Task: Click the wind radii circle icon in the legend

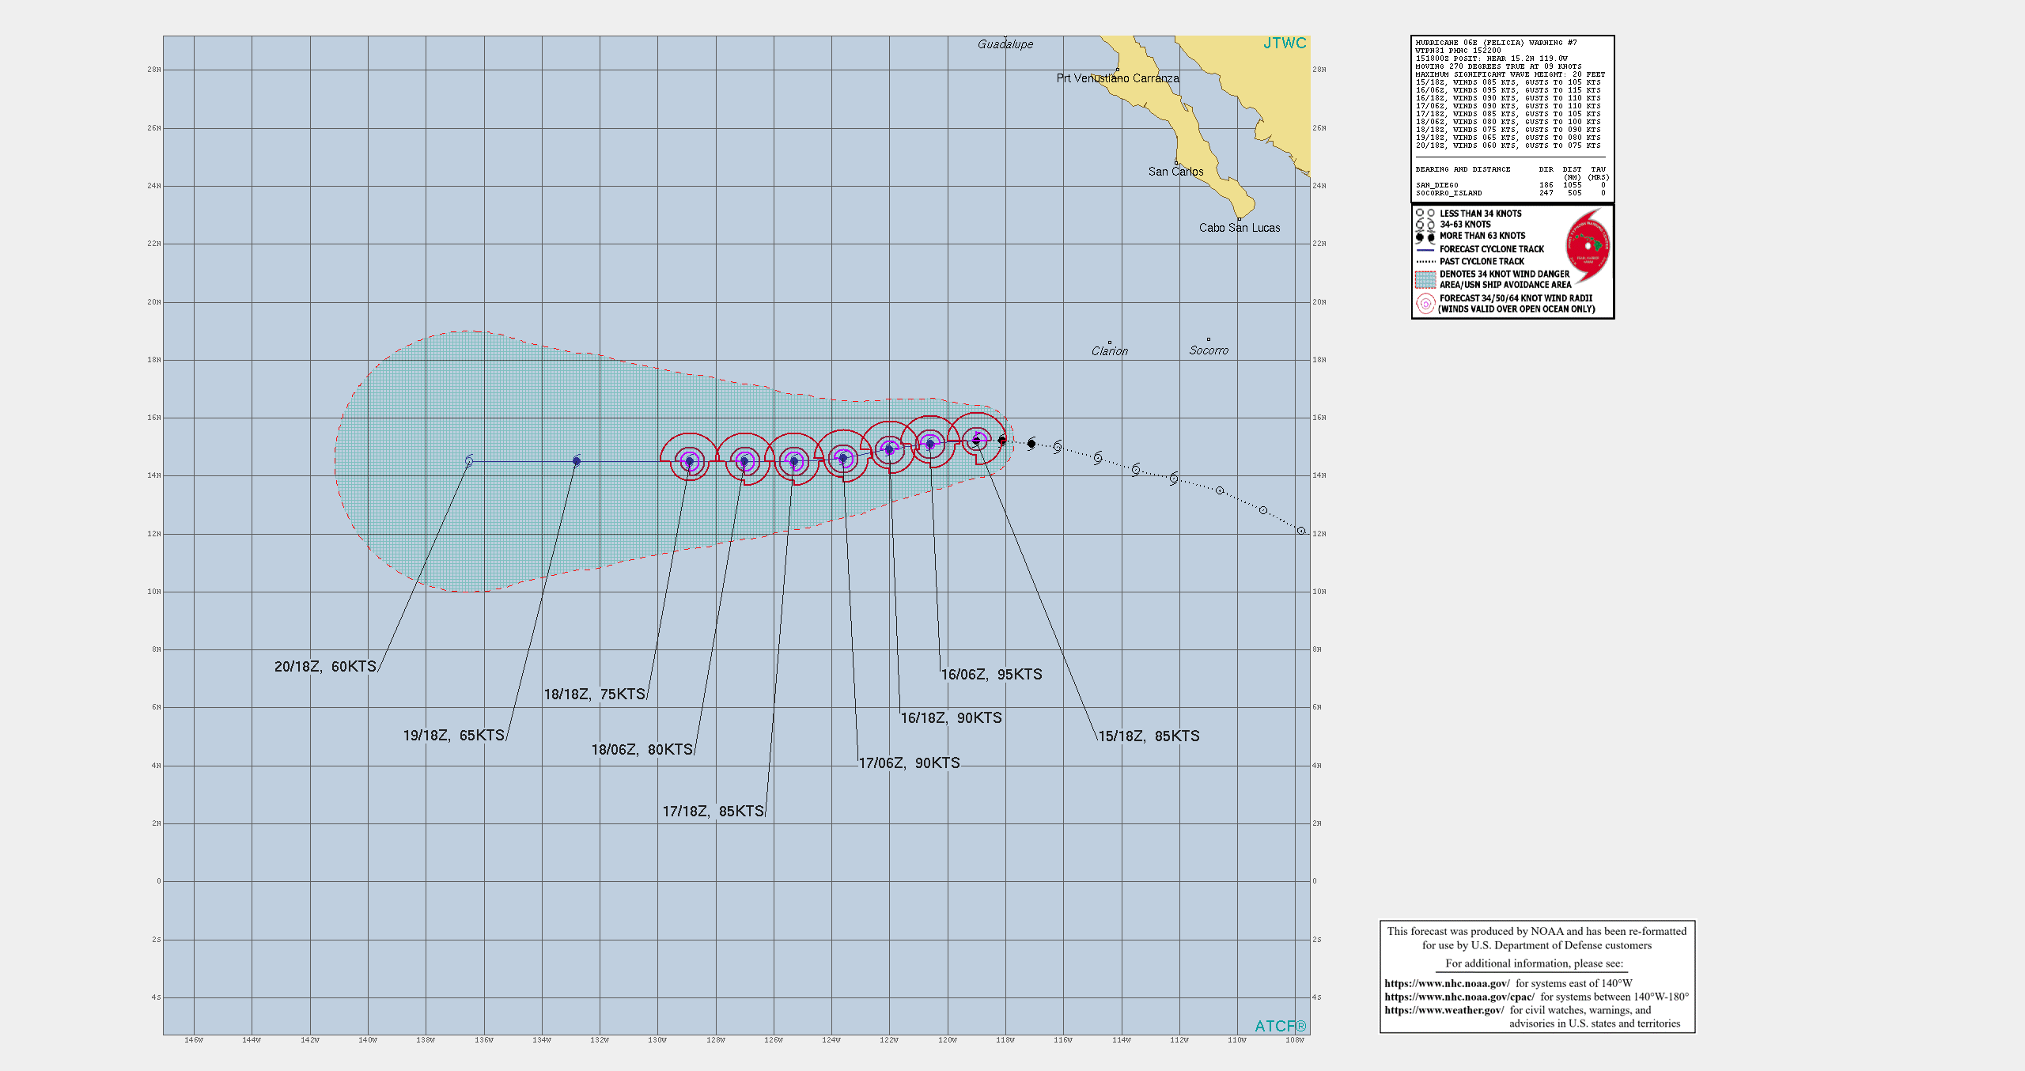Action: pos(1425,304)
